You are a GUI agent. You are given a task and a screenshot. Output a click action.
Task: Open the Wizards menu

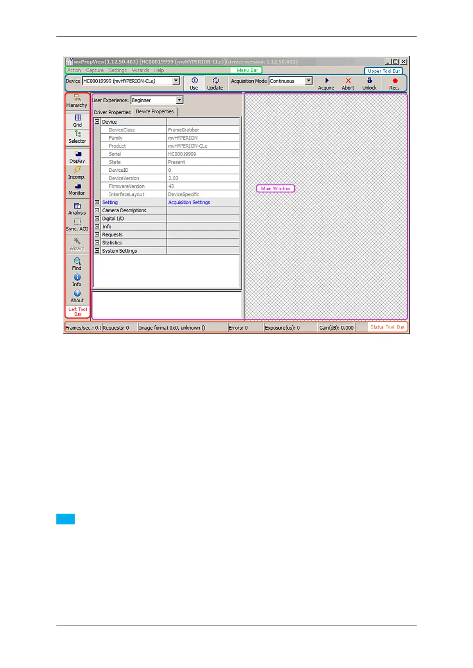pos(141,70)
